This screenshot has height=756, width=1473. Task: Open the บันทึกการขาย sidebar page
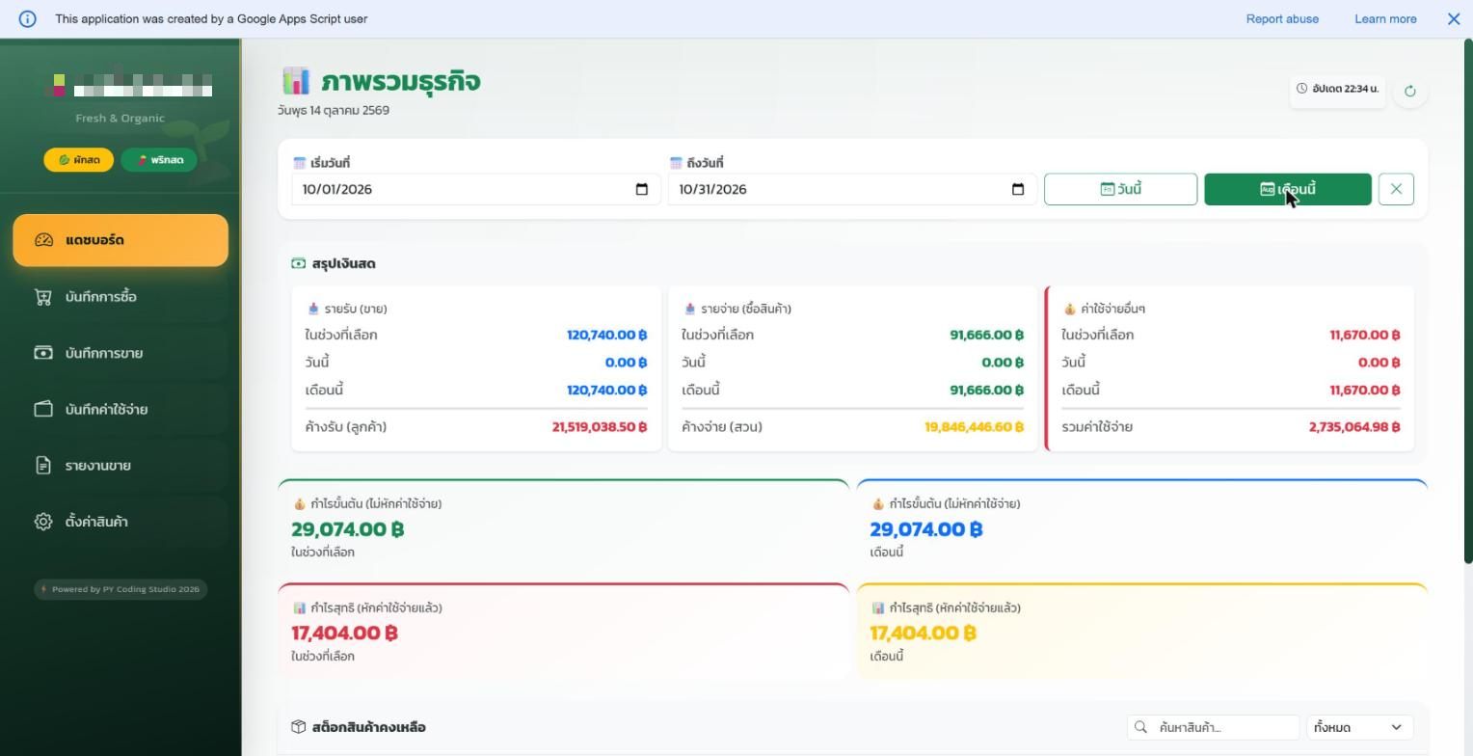coord(121,353)
